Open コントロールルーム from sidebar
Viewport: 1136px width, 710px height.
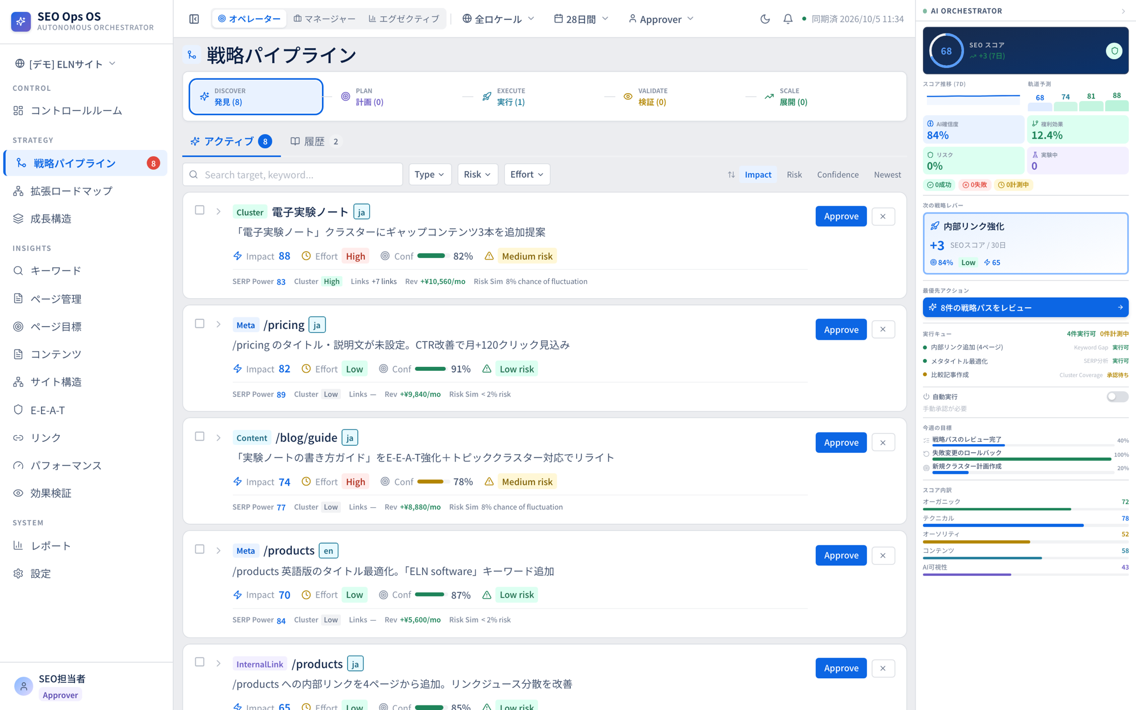tap(86, 110)
